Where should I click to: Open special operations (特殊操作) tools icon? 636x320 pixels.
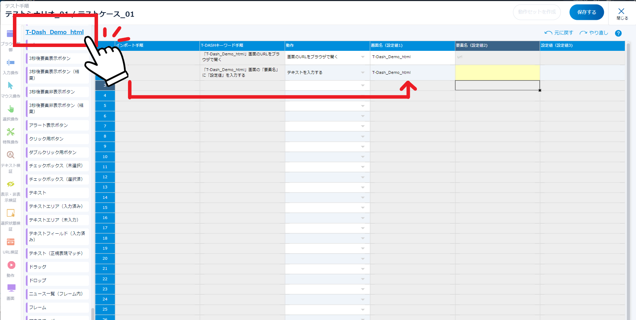click(x=10, y=132)
